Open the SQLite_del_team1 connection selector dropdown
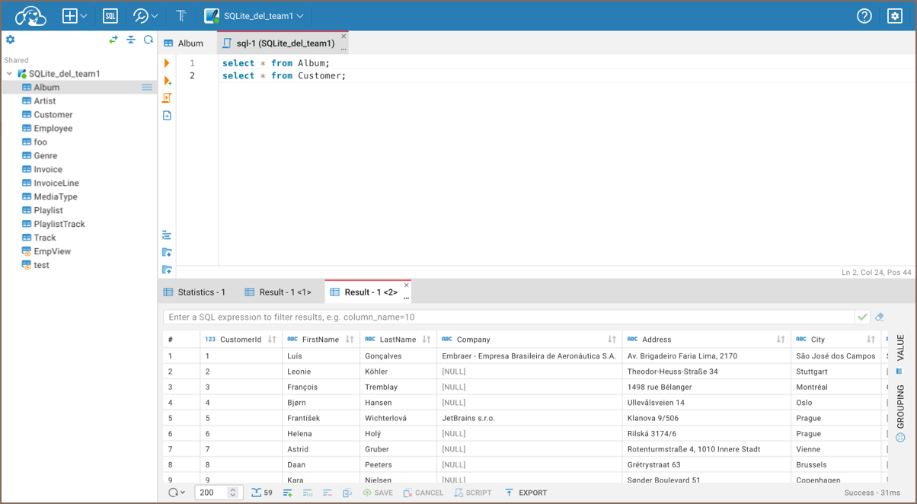 254,15
